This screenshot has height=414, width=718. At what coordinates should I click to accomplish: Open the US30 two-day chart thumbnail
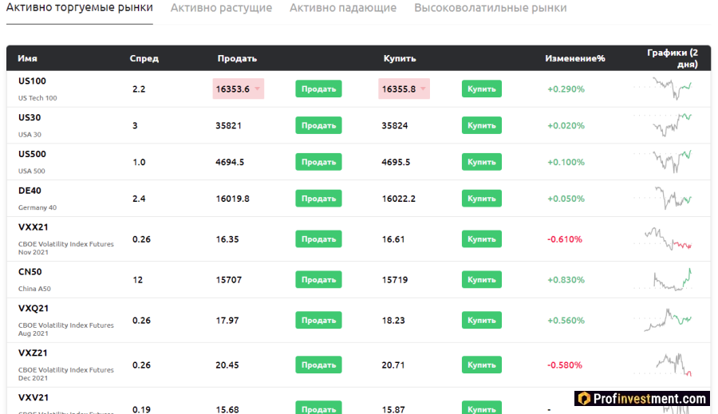(x=663, y=125)
